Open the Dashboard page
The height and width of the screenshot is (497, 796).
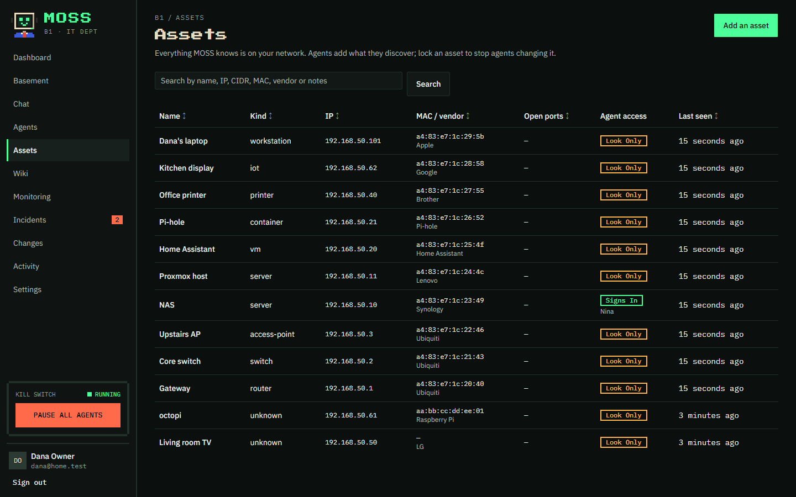68,57
